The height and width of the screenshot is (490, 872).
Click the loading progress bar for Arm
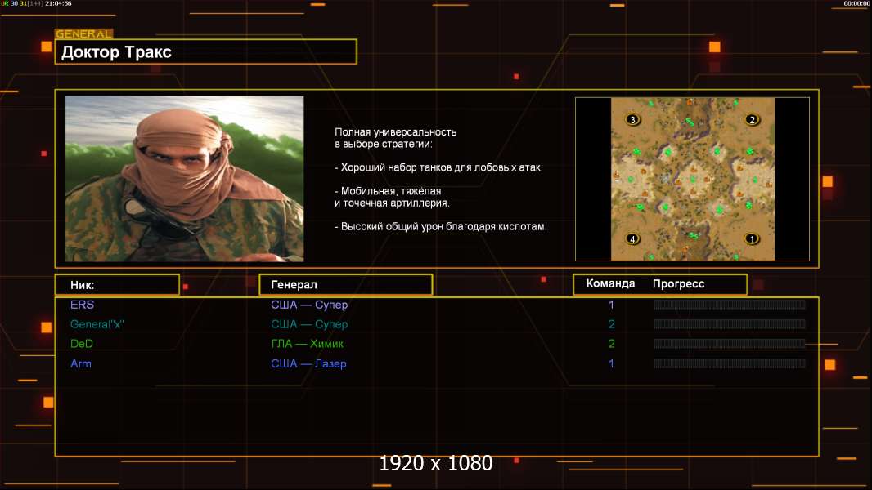click(729, 363)
